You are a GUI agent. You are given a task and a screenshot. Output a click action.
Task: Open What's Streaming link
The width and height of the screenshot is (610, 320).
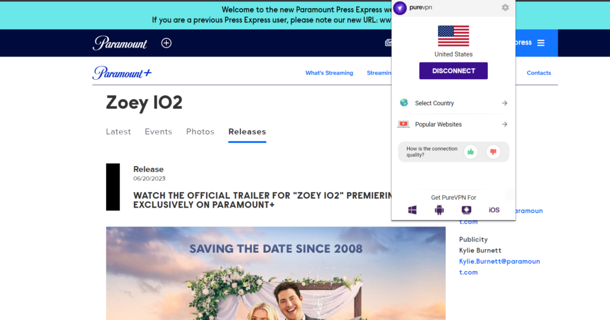pos(329,73)
